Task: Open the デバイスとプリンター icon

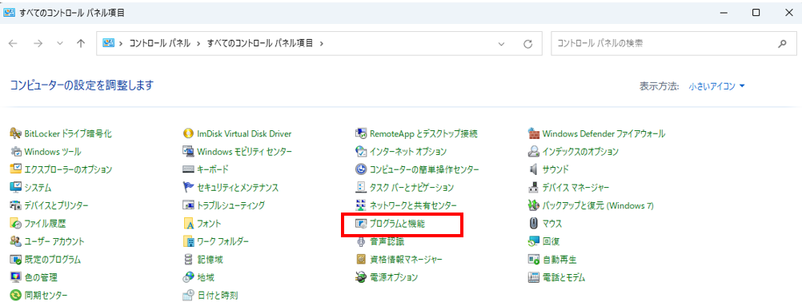Action: pyautogui.click(x=15, y=205)
